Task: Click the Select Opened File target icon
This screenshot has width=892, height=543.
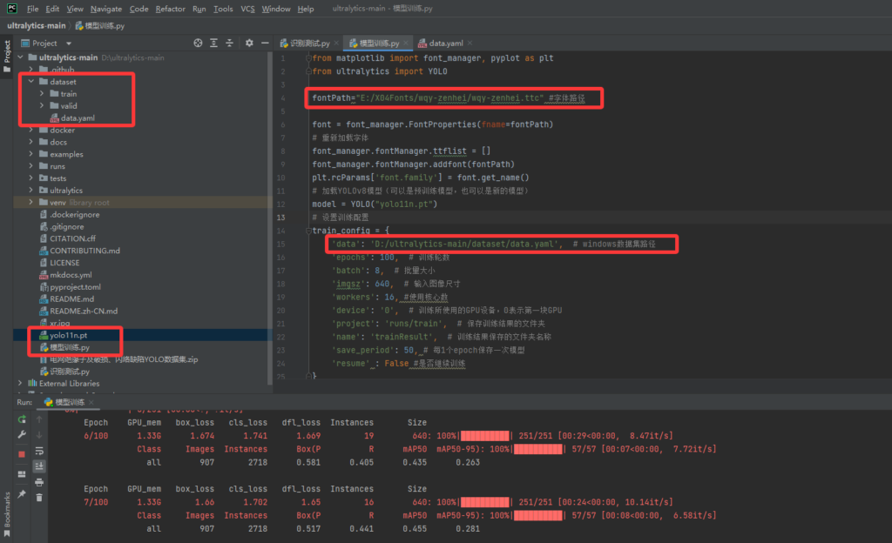Action: [x=198, y=44]
